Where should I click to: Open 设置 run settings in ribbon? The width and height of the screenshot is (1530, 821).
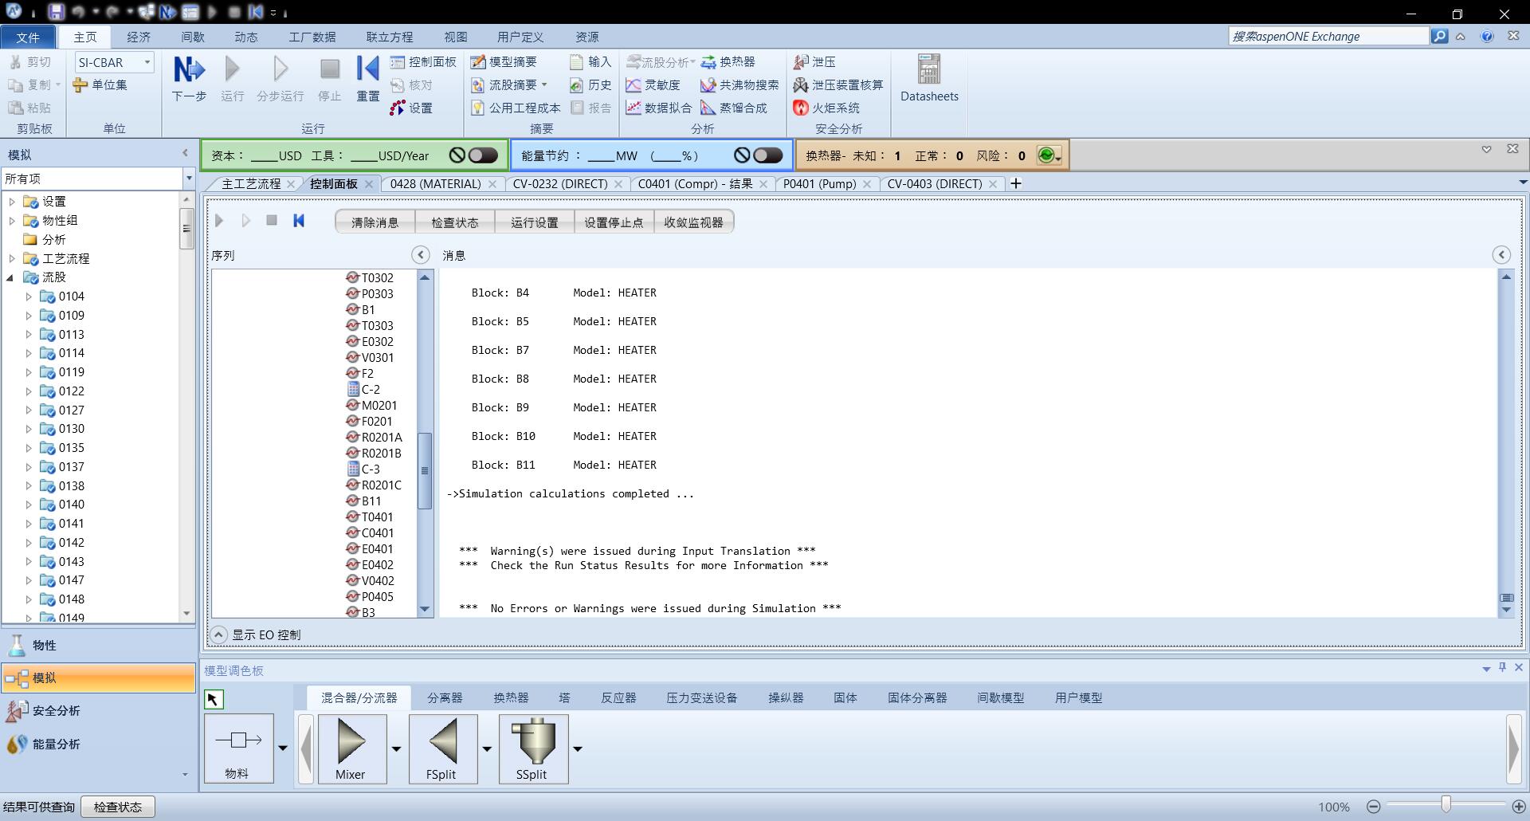click(412, 108)
